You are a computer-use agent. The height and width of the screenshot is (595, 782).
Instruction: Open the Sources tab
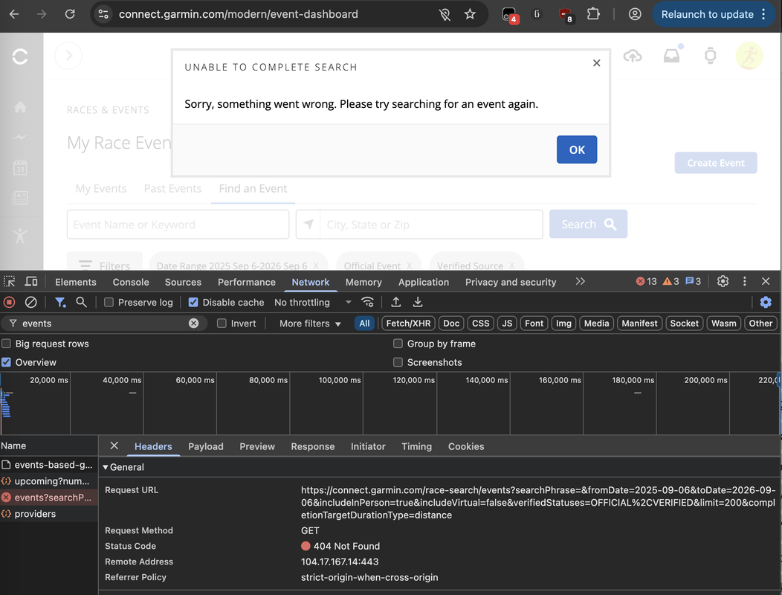[x=183, y=282]
